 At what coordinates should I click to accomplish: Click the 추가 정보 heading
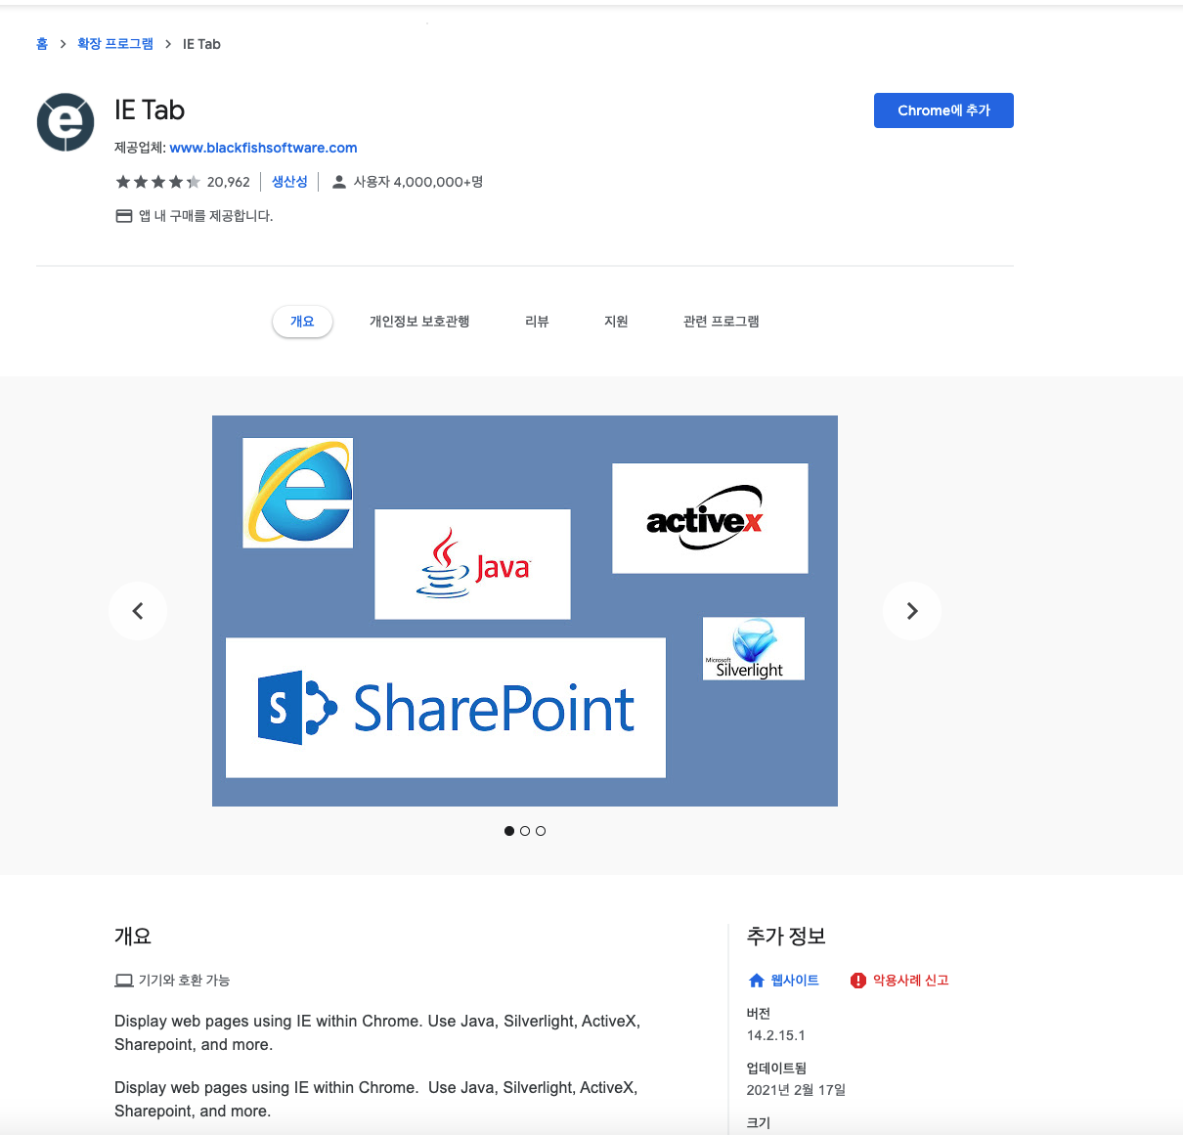pyautogui.click(x=786, y=937)
